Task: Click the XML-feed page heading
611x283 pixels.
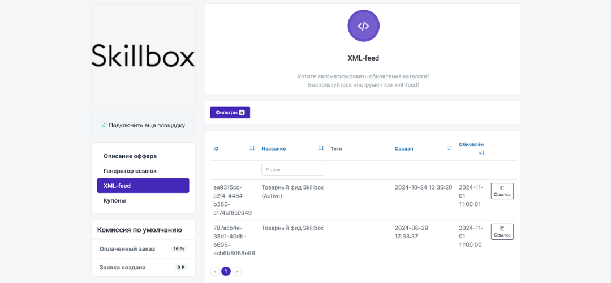Action: [363, 58]
